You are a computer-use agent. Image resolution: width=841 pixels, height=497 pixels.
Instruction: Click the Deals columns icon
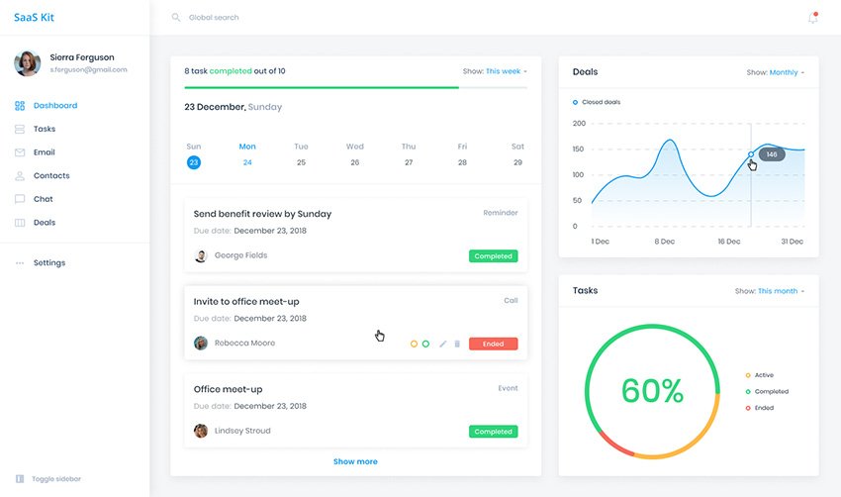click(x=20, y=222)
